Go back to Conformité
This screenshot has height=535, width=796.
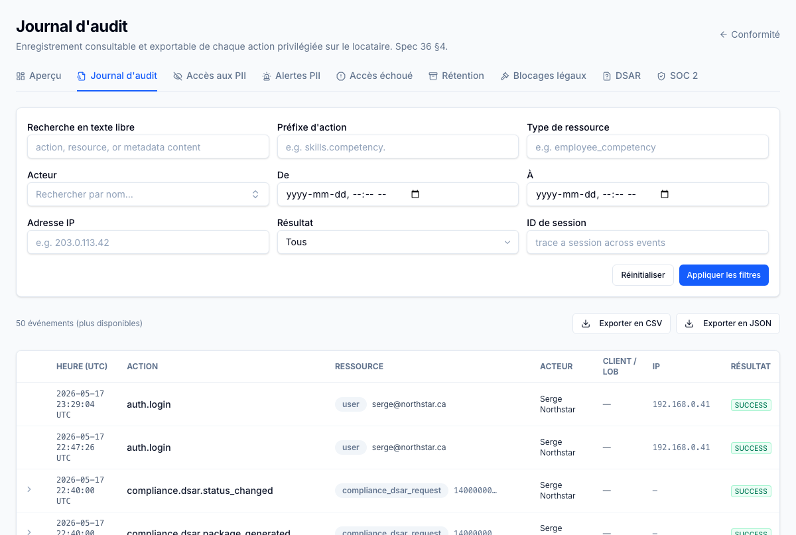click(750, 34)
